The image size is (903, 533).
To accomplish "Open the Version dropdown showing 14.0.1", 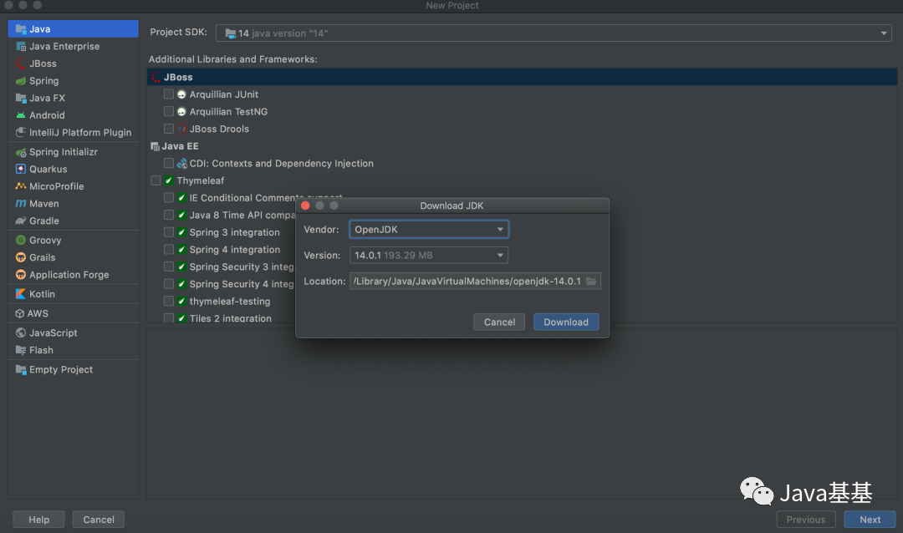I will 429,255.
